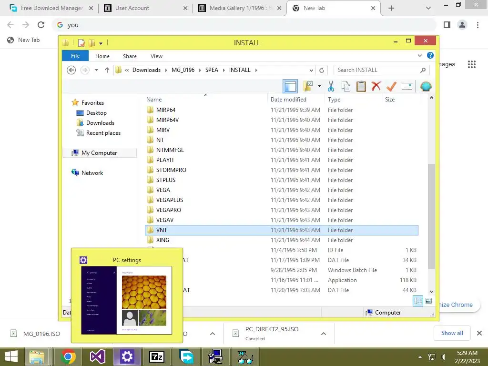Open the Home ribbon tab
Image resolution: width=488 pixels, height=366 pixels.
point(102,56)
